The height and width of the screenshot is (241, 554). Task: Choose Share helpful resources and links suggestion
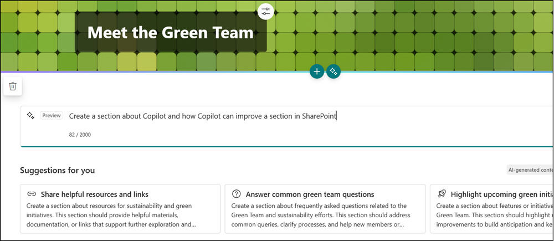[94, 194]
